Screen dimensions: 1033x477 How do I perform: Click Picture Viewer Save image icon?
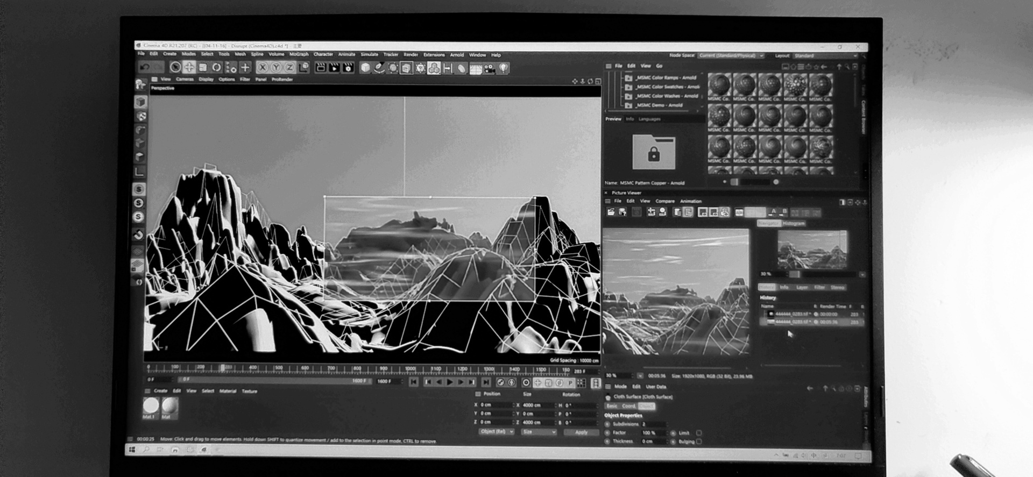[x=622, y=212]
